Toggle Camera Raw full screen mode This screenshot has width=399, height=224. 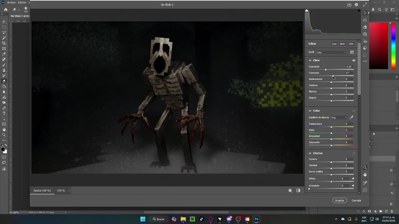click(365, 5)
